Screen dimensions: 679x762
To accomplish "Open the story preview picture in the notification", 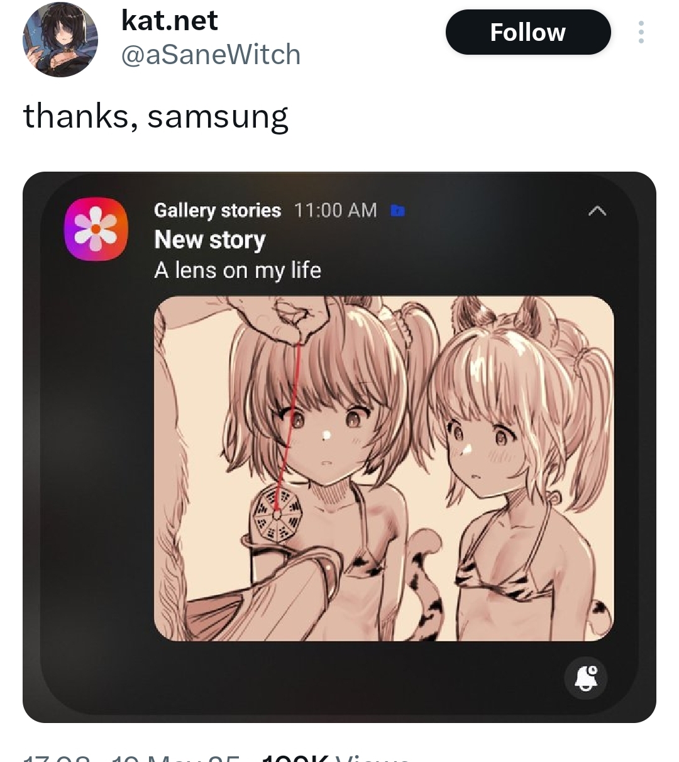I will (384, 468).
